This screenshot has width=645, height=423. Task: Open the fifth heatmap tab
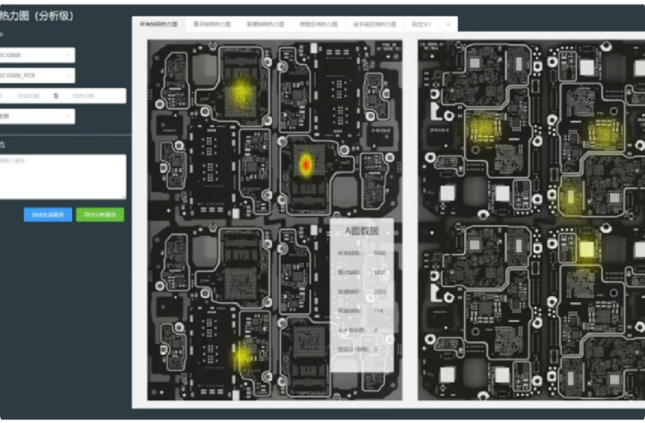coord(374,24)
